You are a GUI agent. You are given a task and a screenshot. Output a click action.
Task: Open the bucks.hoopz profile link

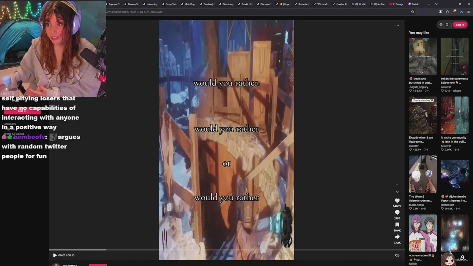(x=416, y=205)
